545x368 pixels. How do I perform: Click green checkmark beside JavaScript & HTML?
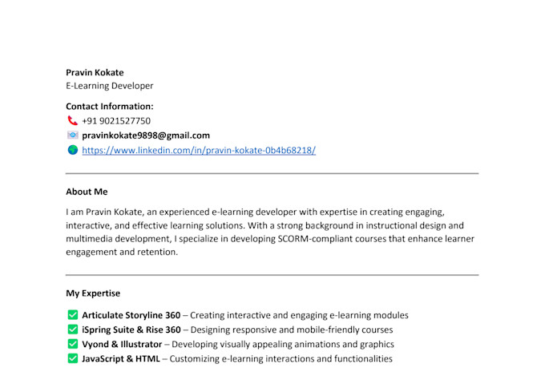coord(73,358)
